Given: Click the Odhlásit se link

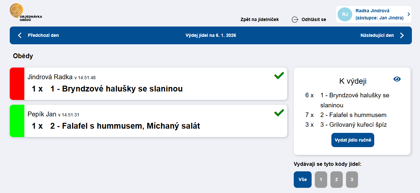Looking at the screenshot, I should 314,19.
